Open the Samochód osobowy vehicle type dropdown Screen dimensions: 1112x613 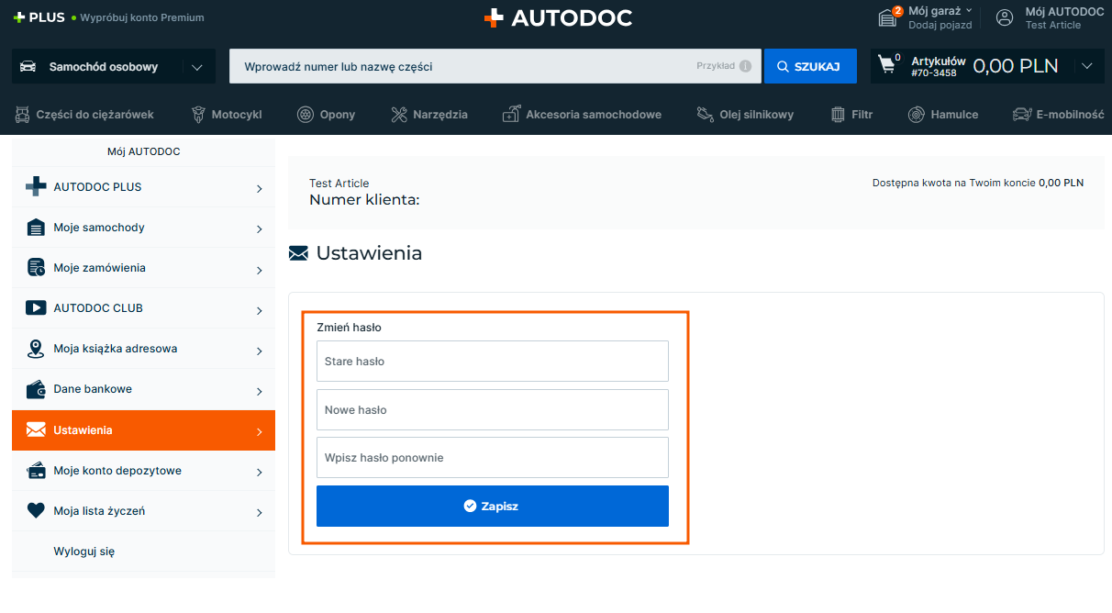click(114, 66)
